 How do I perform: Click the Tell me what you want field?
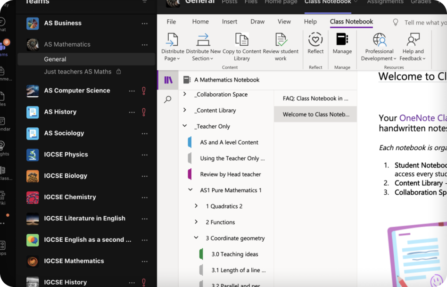coord(425,23)
